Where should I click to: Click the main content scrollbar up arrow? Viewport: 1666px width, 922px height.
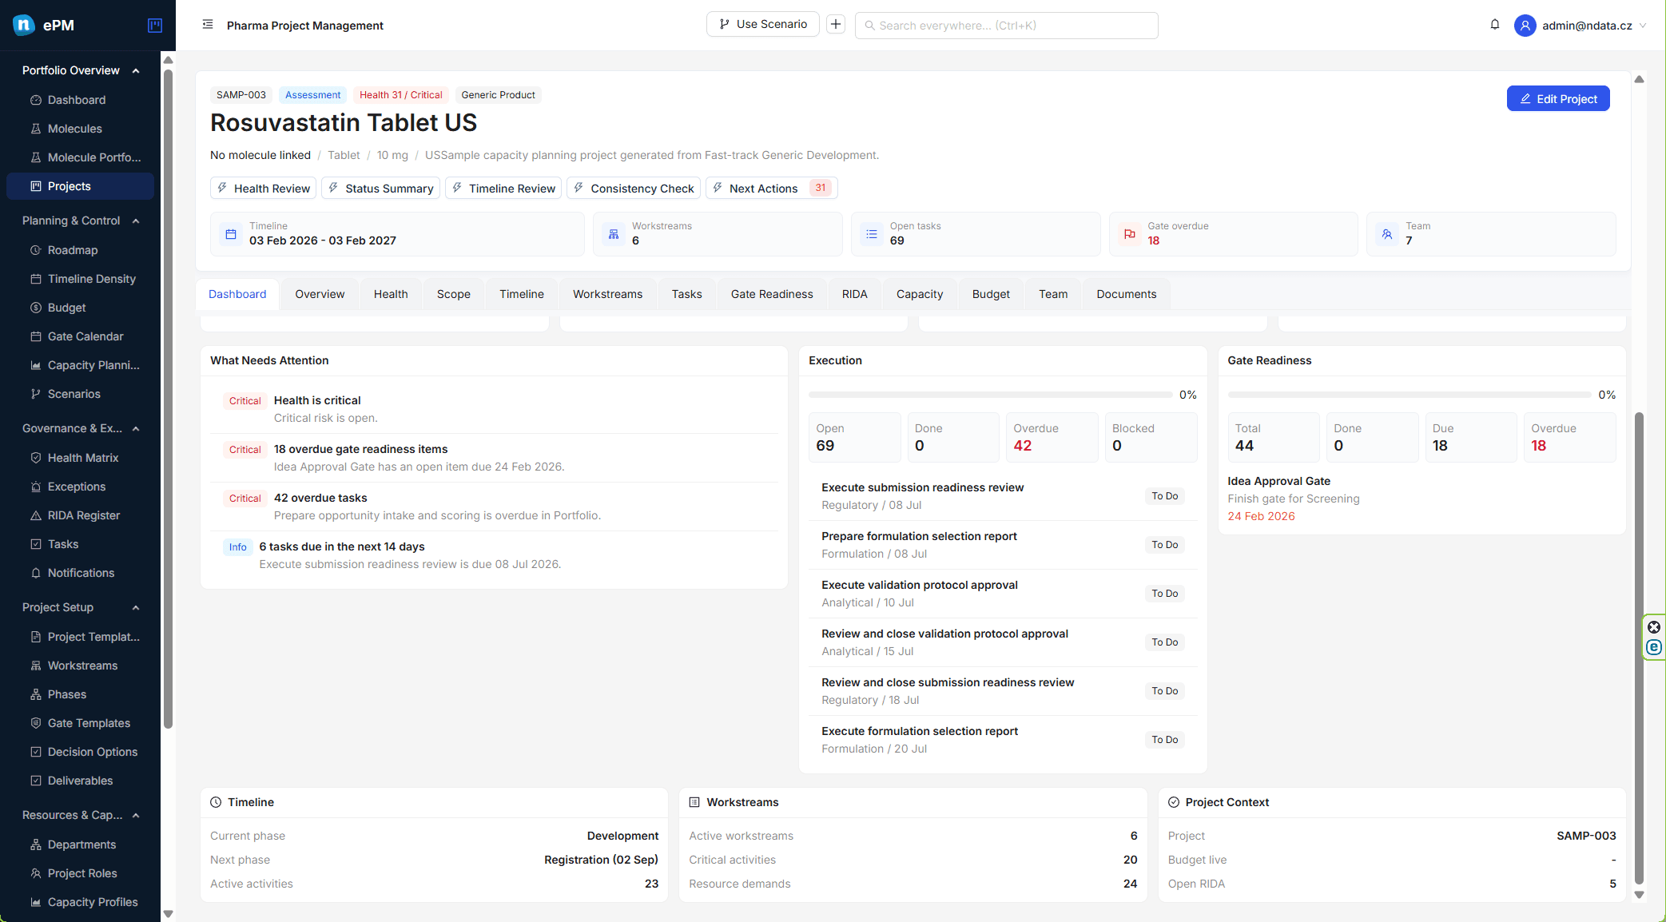pos(1639,79)
